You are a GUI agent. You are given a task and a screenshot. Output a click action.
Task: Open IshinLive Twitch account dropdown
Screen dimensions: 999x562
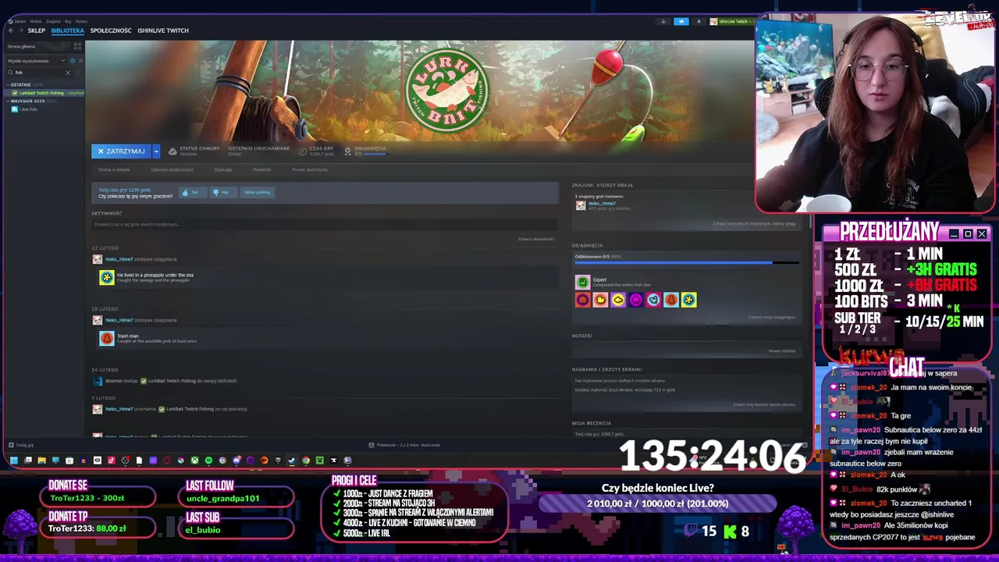731,22
